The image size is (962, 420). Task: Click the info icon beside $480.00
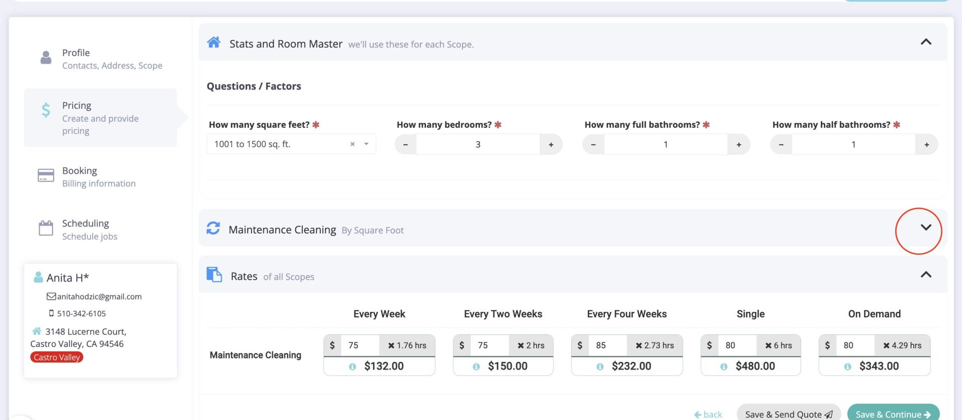pyautogui.click(x=724, y=366)
